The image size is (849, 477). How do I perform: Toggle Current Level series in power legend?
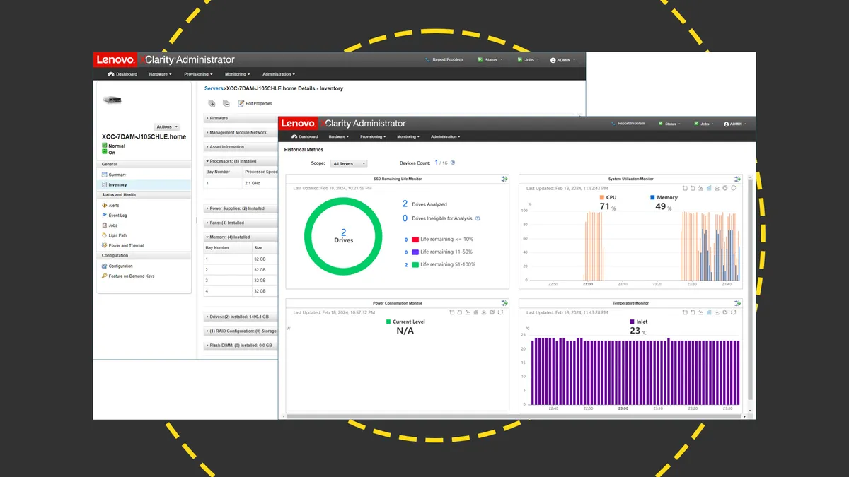tap(405, 322)
